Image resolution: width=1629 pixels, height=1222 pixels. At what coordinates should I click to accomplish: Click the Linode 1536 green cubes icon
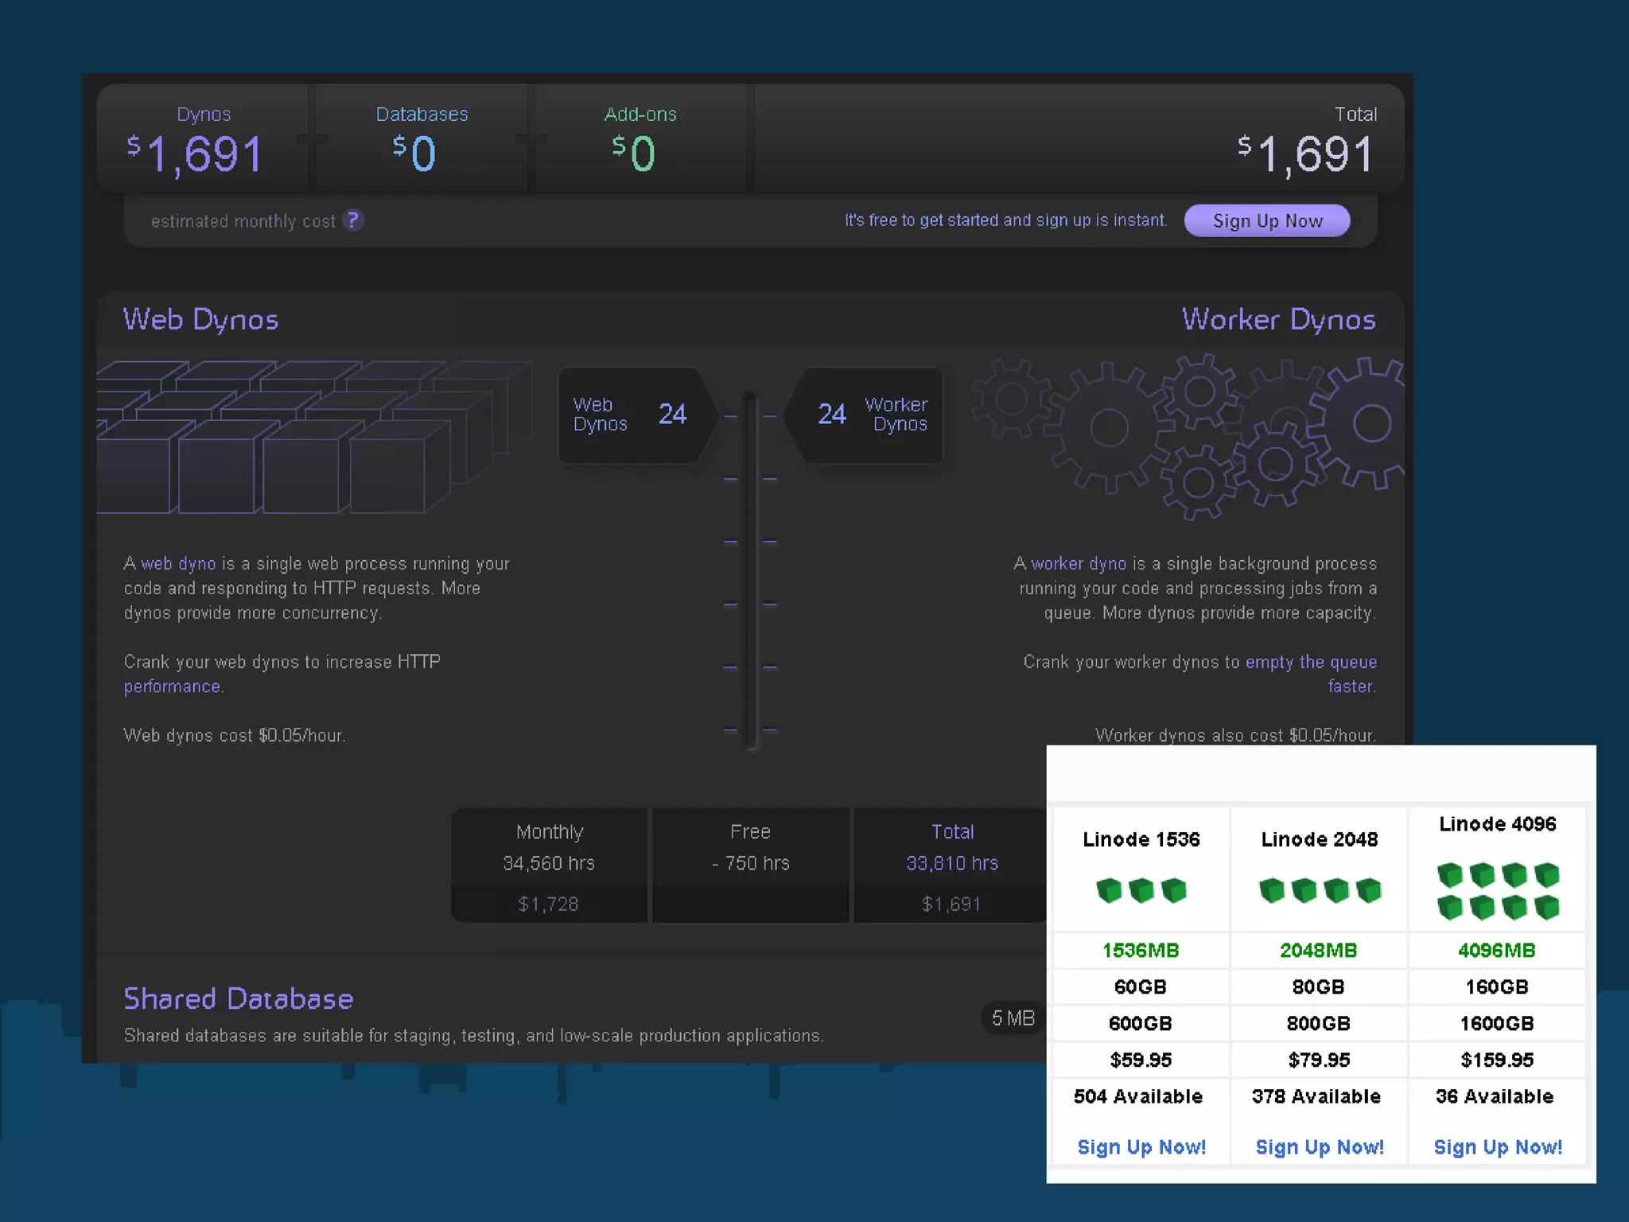(x=1141, y=890)
